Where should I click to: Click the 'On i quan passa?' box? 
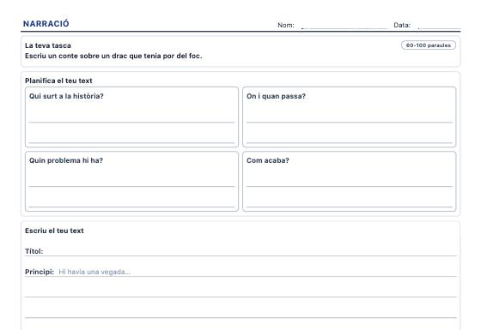click(349, 117)
